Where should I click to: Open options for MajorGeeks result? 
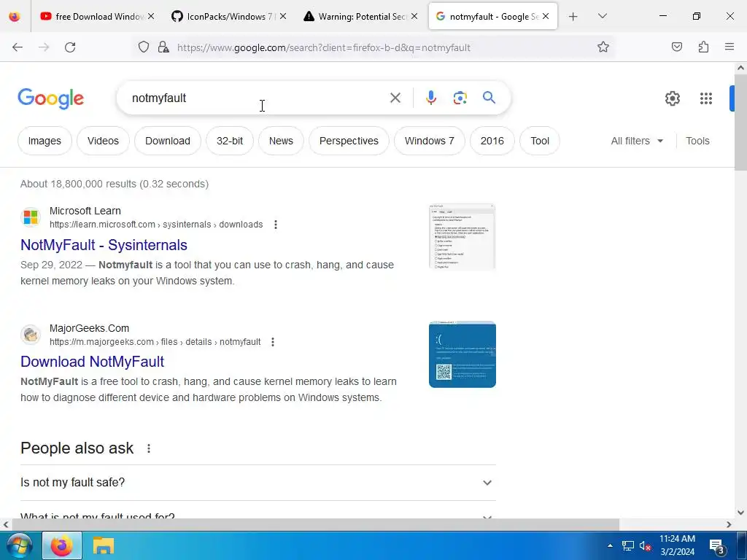(x=273, y=342)
